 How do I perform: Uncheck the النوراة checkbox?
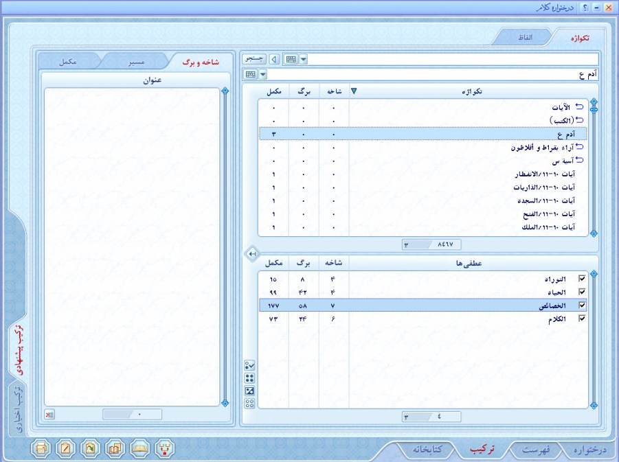[583, 279]
